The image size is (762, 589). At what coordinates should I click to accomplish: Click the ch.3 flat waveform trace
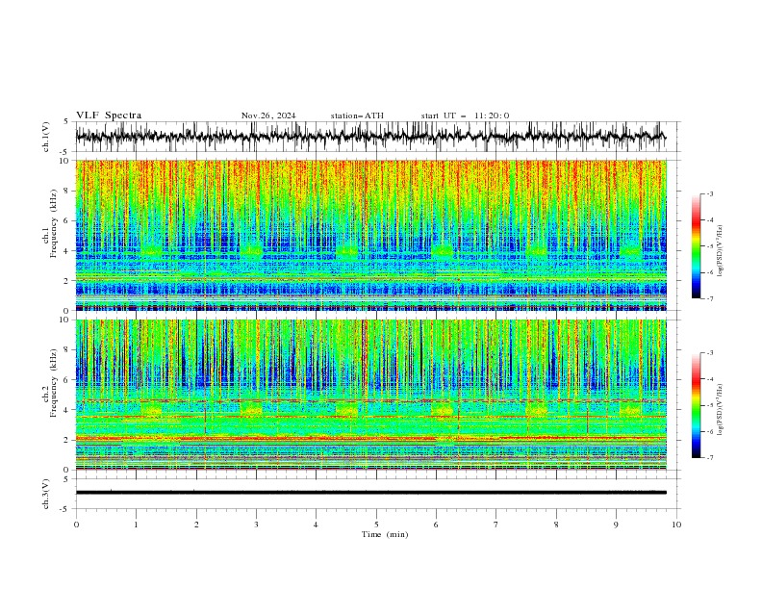370,493
